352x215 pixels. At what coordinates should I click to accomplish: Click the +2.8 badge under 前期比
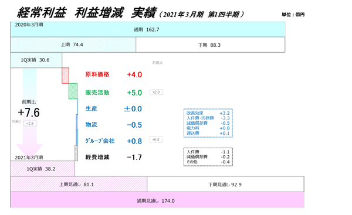click(x=30, y=123)
